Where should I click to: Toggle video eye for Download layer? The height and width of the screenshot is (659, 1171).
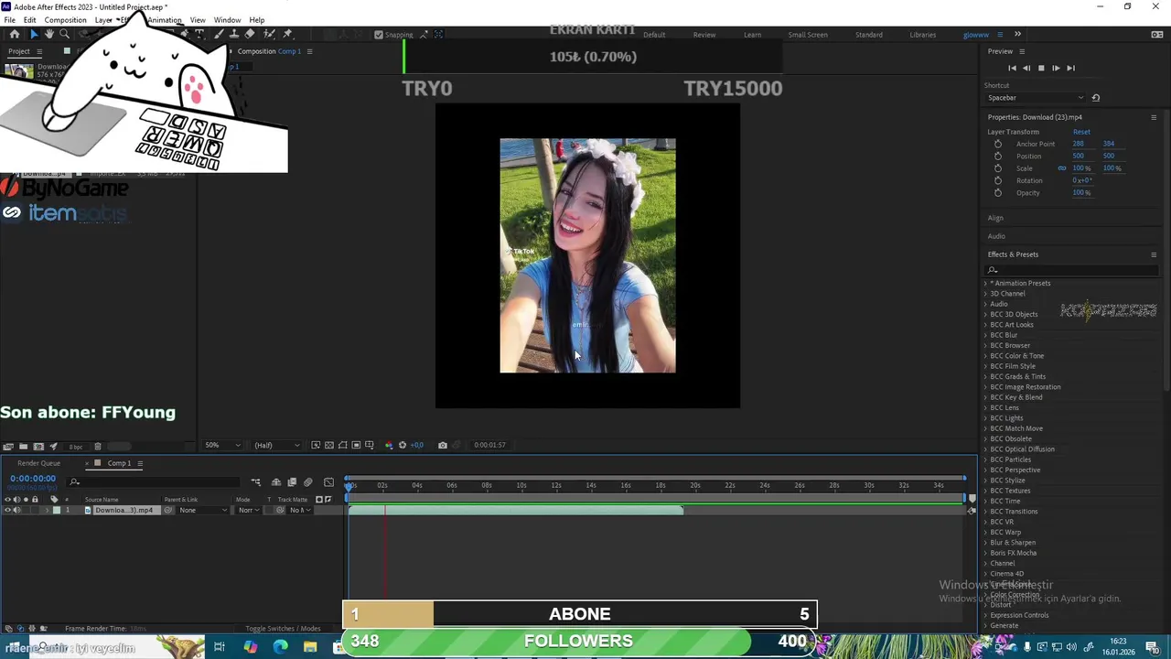pyautogui.click(x=7, y=510)
